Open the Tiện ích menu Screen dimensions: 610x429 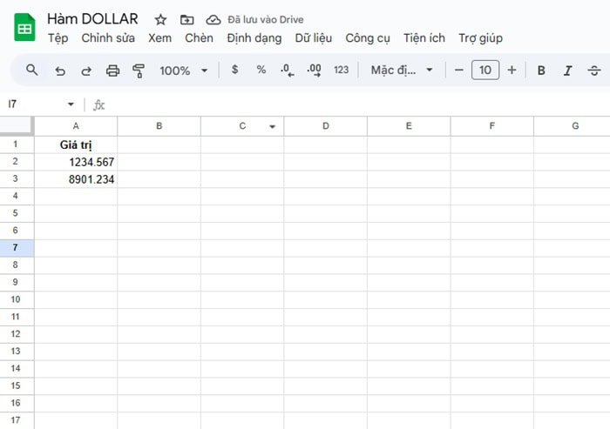click(x=424, y=38)
